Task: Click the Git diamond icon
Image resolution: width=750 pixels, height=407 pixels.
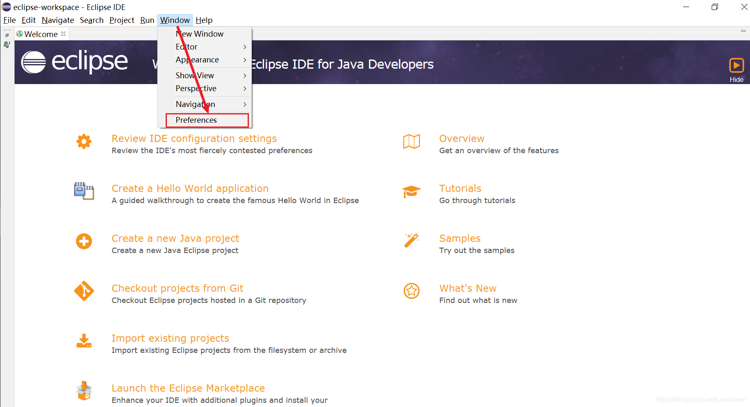Action: pyautogui.click(x=84, y=291)
